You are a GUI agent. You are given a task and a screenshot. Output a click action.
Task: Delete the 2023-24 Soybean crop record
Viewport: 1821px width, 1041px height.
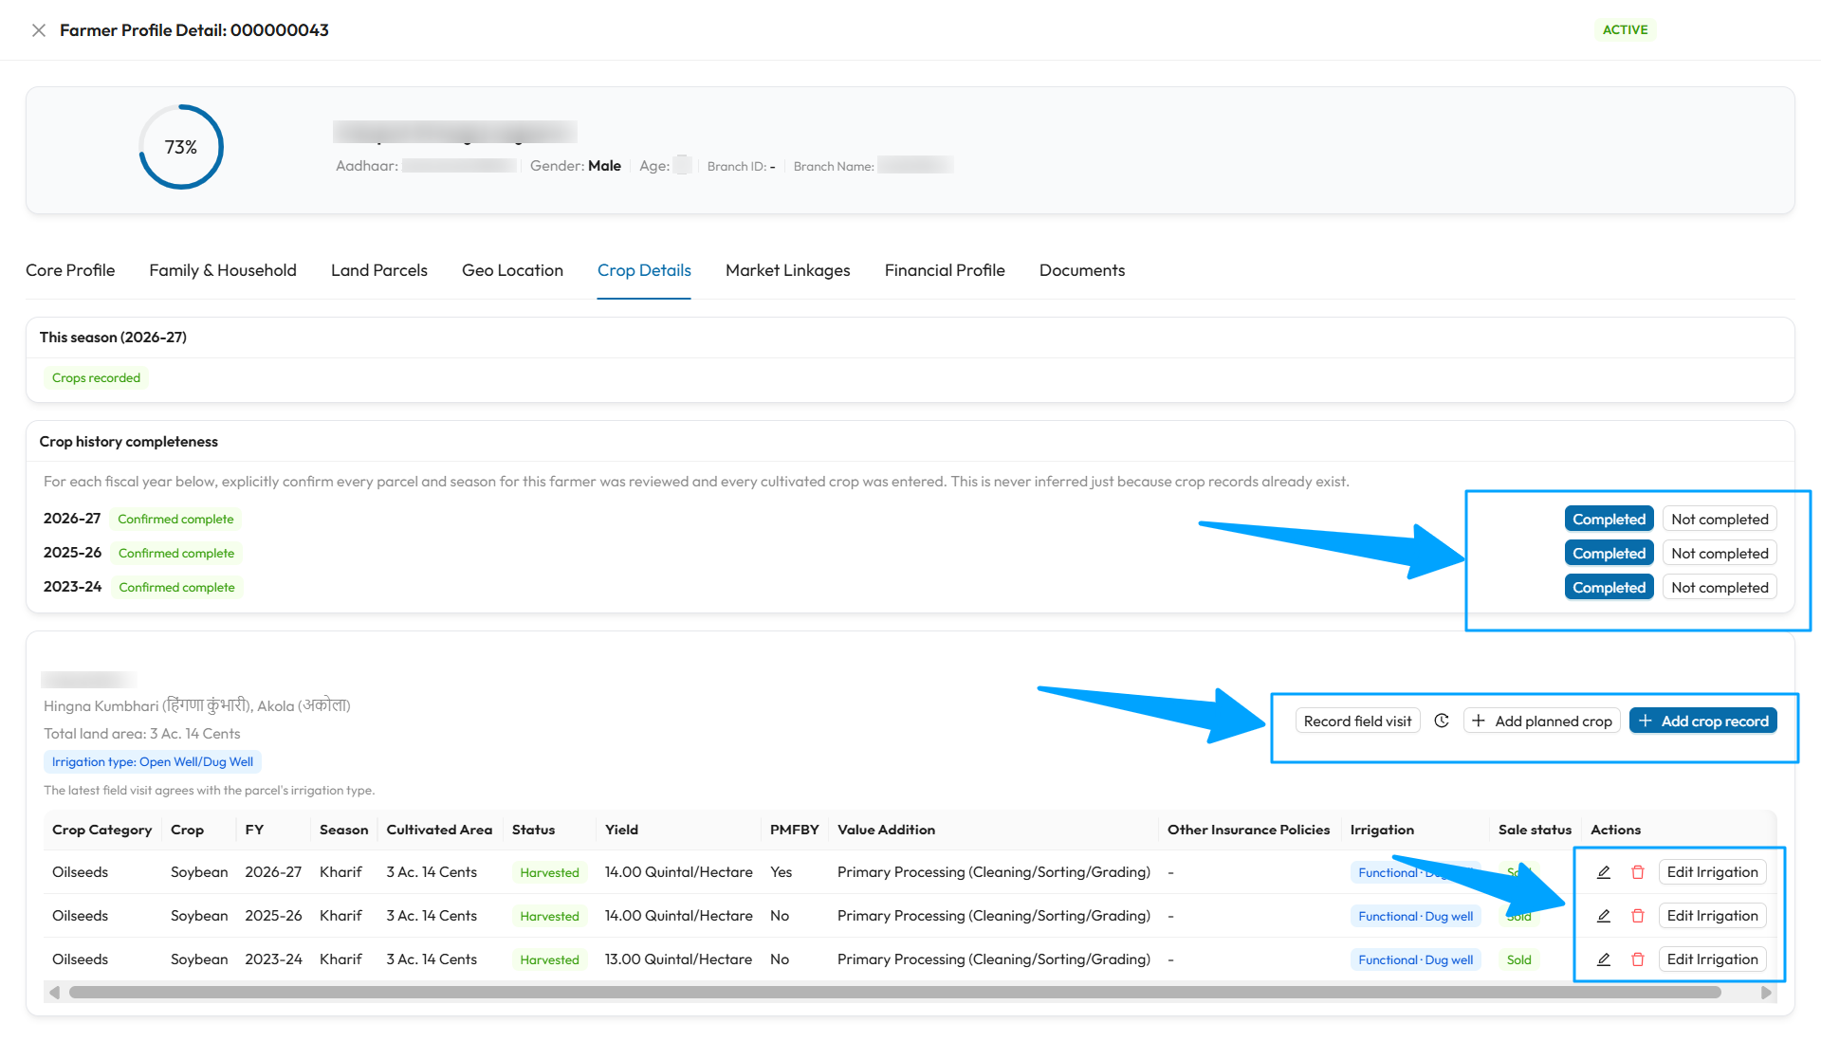(1638, 959)
